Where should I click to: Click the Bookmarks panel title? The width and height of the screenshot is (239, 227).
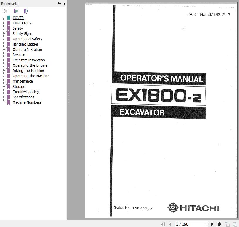10,4
